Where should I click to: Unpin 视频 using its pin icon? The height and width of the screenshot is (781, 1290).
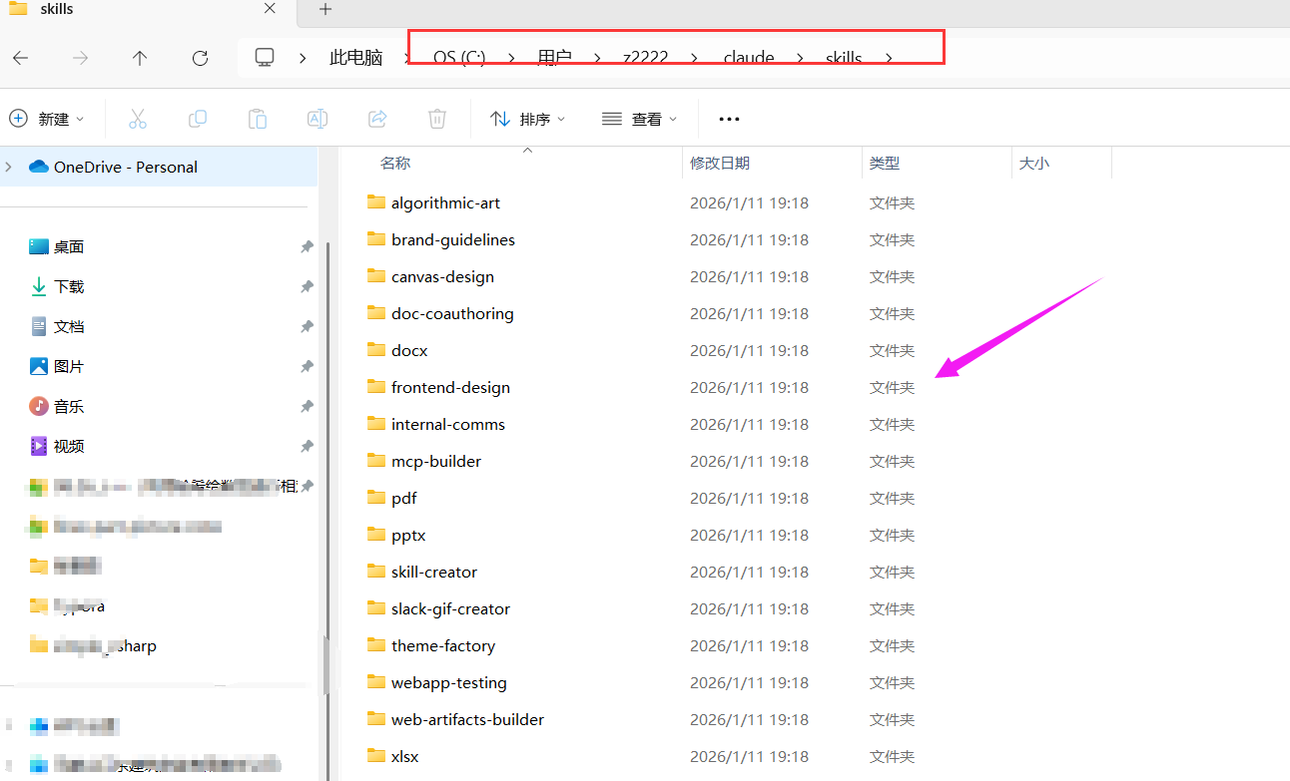tap(307, 446)
